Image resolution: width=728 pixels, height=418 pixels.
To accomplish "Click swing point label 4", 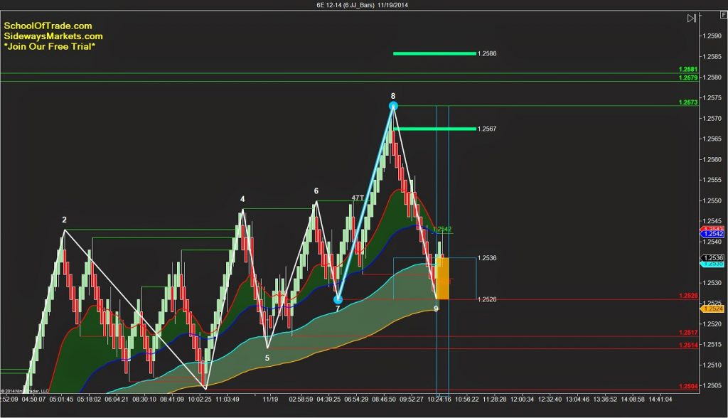I will point(242,199).
